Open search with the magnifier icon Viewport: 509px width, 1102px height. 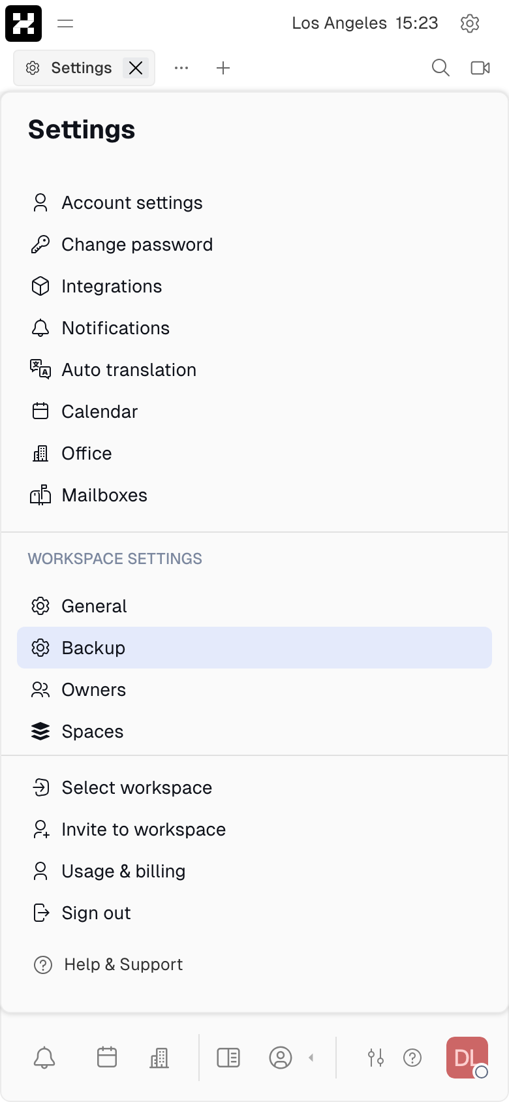point(441,68)
